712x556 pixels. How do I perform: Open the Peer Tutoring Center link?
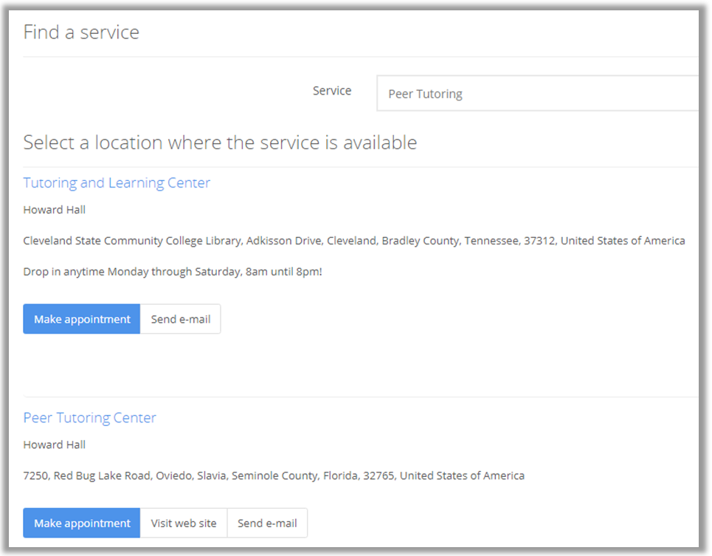tap(89, 417)
